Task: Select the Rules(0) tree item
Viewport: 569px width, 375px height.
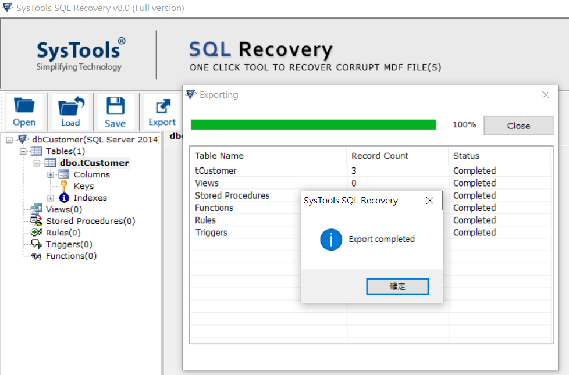Action: (63, 233)
